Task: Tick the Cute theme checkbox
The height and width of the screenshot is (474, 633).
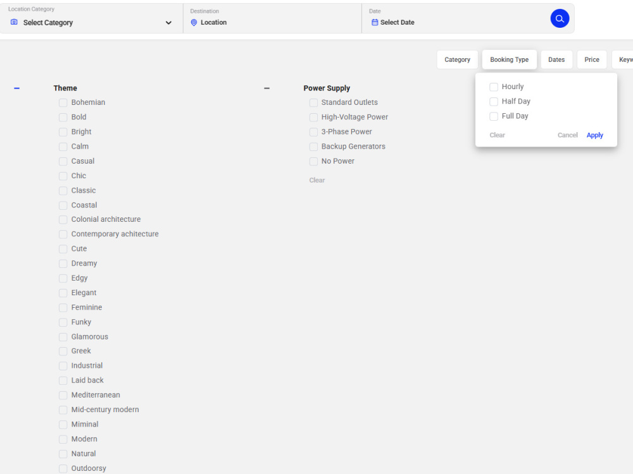Action: pyautogui.click(x=63, y=249)
